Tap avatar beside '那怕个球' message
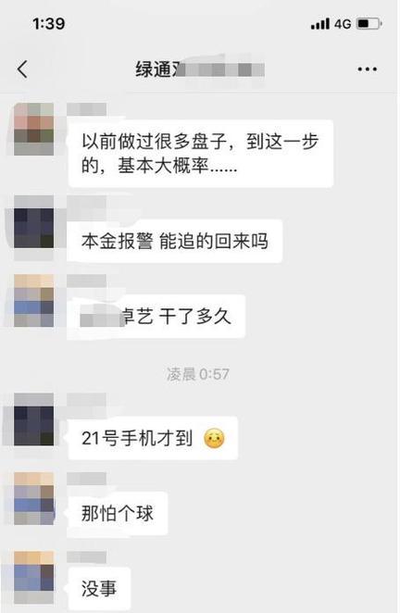Image resolution: width=400 pixels, height=613 pixels. [34, 498]
